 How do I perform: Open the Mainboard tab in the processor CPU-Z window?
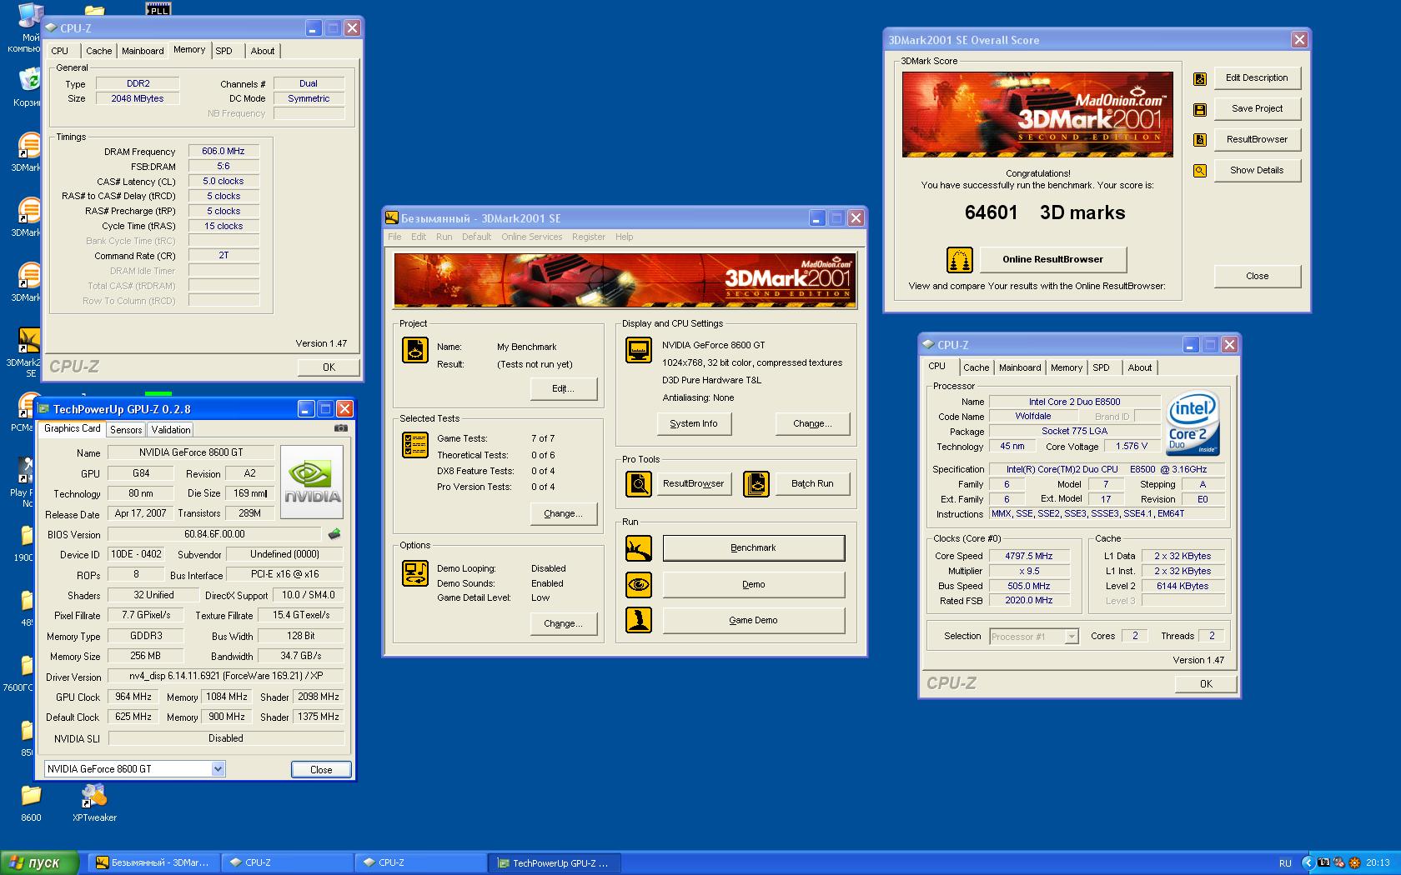[x=1020, y=367]
